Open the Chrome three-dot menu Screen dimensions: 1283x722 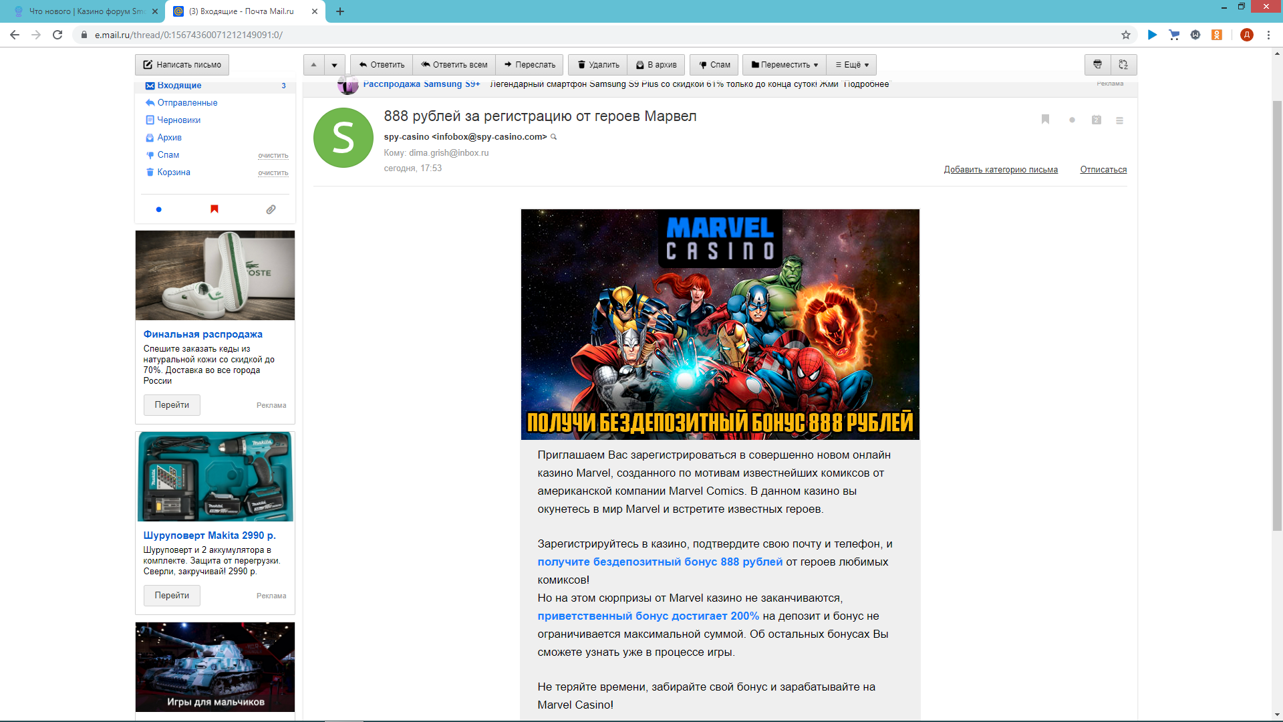pos(1268,35)
